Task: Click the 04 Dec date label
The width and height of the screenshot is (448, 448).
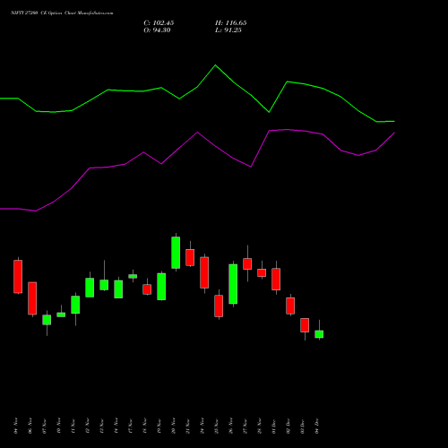Action: point(317,426)
